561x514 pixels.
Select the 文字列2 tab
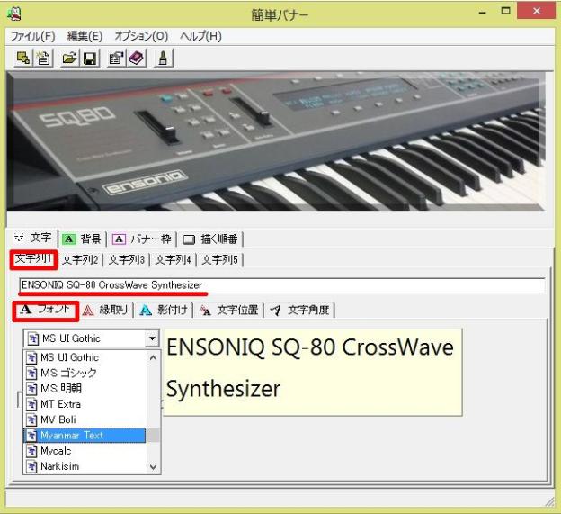click(80, 259)
